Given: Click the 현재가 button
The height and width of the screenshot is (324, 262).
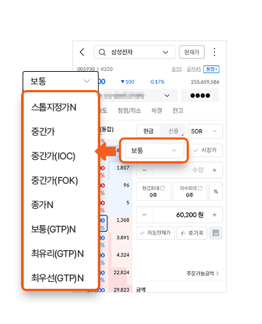Looking at the screenshot, I should [192, 52].
